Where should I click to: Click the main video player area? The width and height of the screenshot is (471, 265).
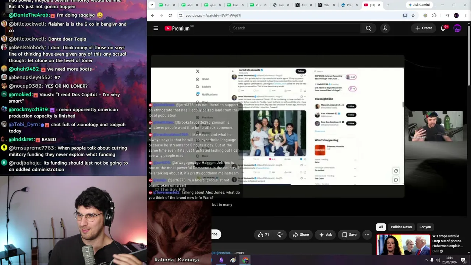[x=277, y=126]
